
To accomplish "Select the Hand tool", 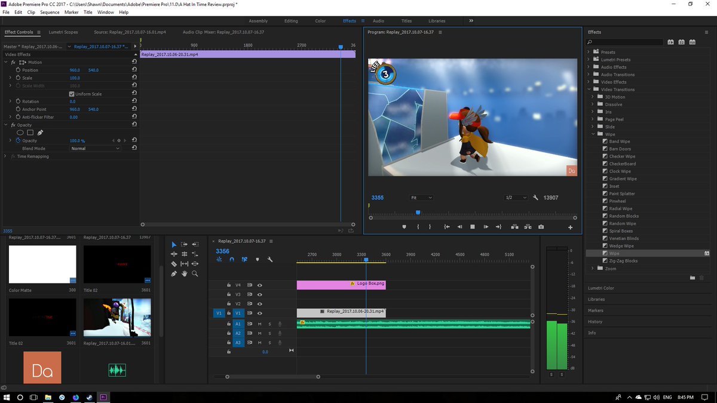I will (x=185, y=273).
